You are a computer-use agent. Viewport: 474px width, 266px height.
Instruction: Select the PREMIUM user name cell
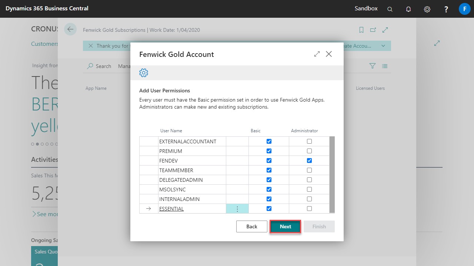click(192, 151)
